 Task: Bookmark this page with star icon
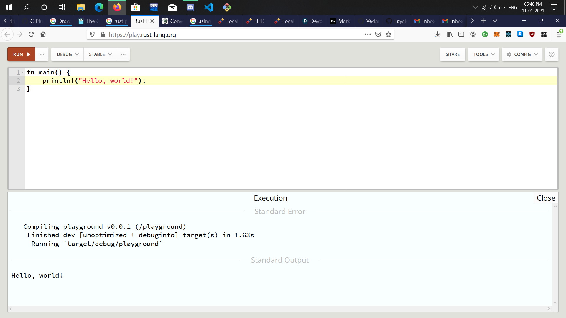(x=389, y=34)
